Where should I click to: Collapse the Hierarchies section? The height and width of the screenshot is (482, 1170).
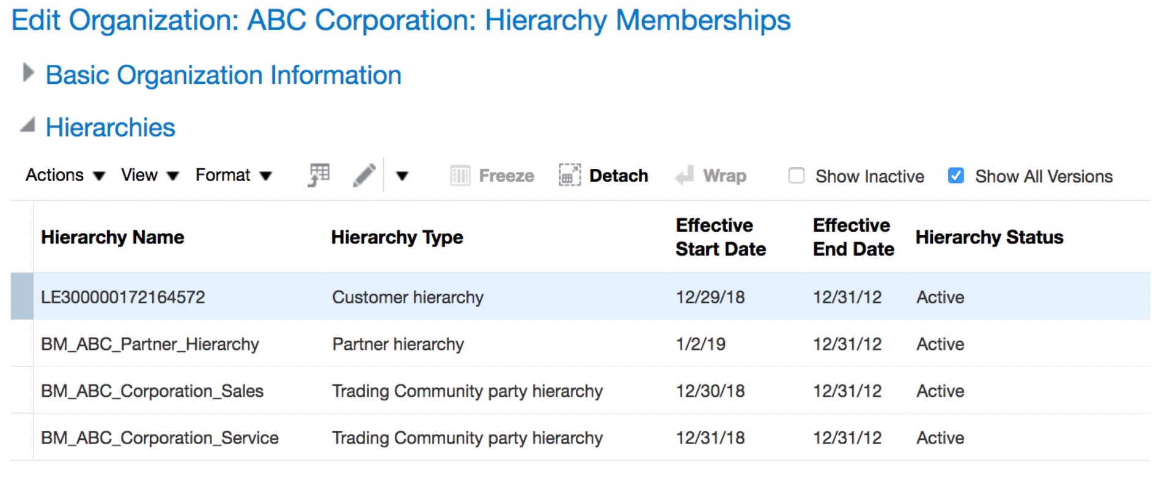coord(28,126)
